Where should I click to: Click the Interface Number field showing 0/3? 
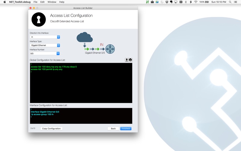(43, 53)
